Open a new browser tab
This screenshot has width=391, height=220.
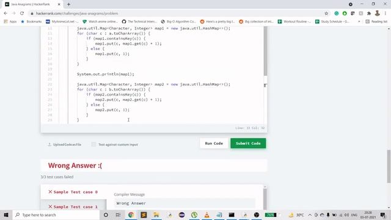(68, 4)
